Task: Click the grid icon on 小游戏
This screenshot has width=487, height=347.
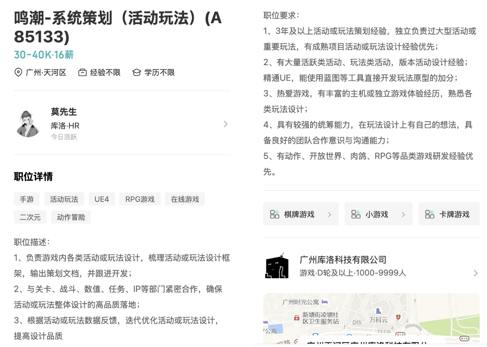Action: pyautogui.click(x=355, y=214)
